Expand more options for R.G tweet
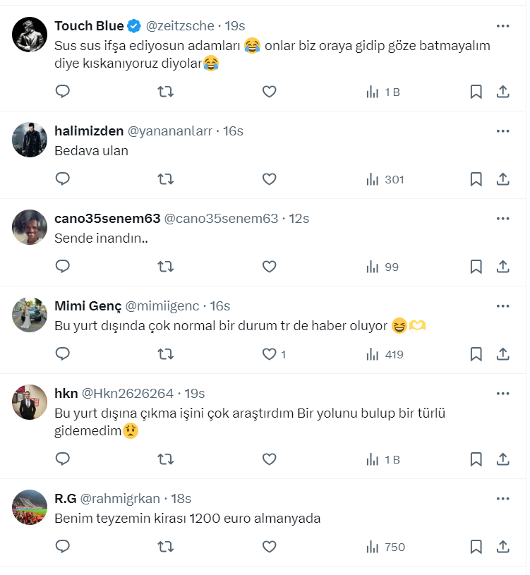The image size is (530, 575). [x=502, y=498]
